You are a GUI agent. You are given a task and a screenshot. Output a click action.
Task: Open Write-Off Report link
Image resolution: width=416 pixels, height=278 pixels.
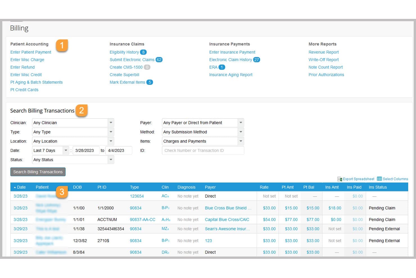click(x=324, y=60)
